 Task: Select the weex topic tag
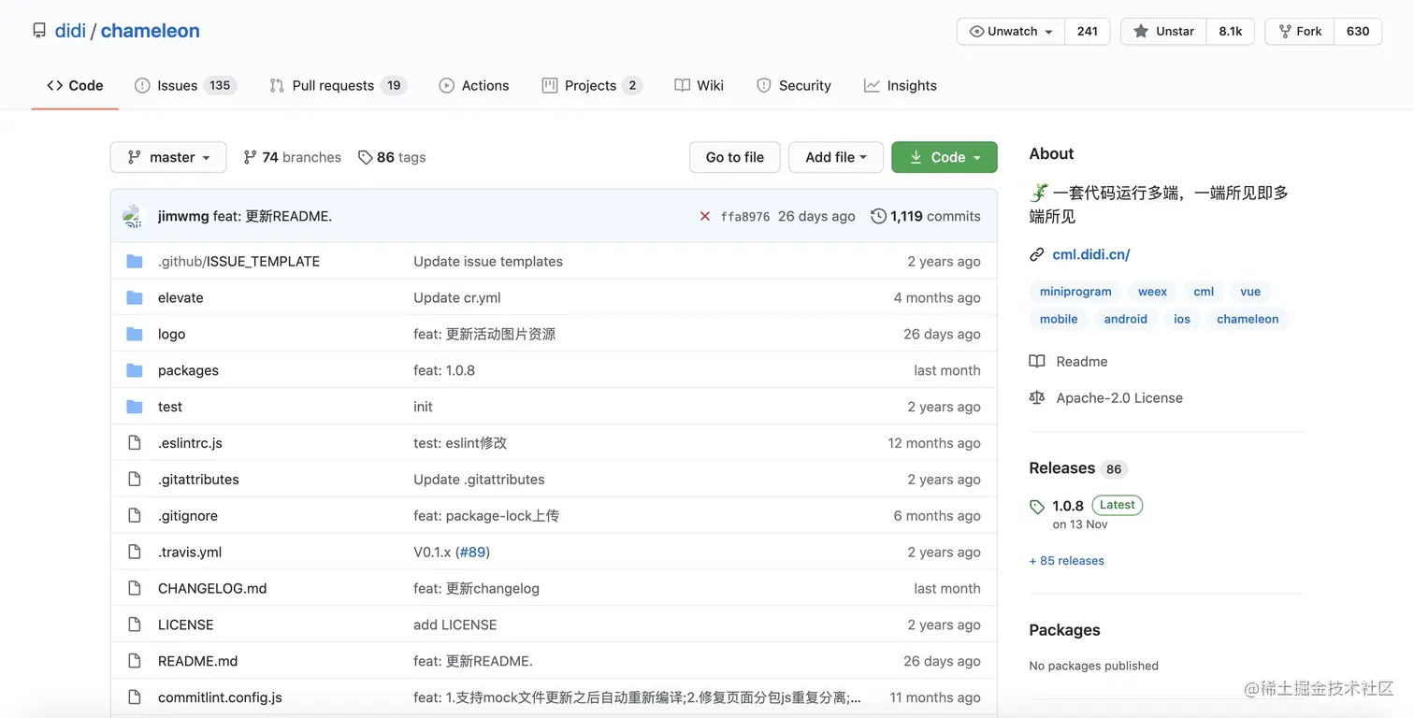click(1152, 292)
